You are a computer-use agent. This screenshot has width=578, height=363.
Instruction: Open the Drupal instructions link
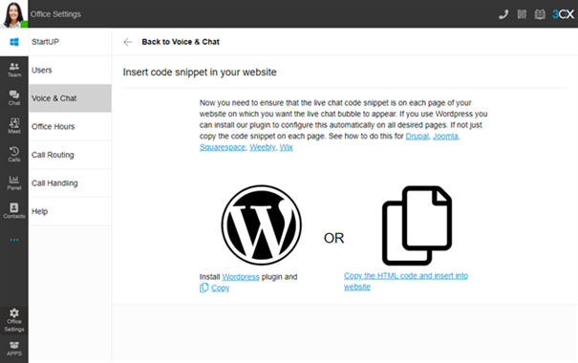click(417, 136)
